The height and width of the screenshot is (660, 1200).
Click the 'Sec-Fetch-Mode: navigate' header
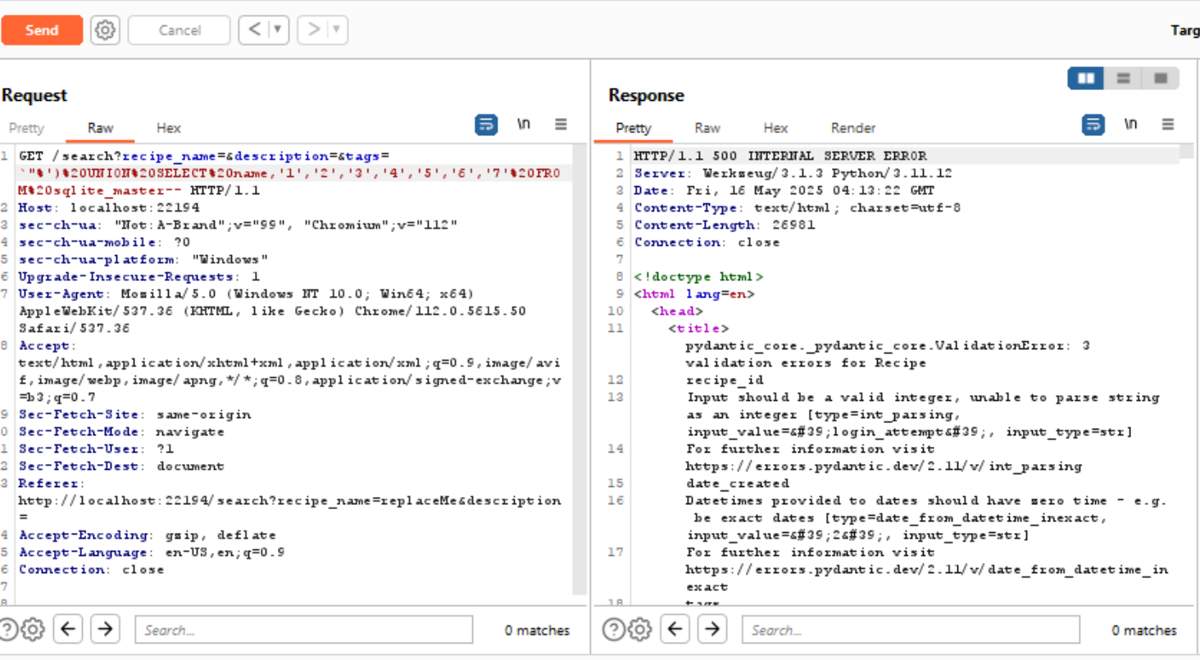coord(121,431)
